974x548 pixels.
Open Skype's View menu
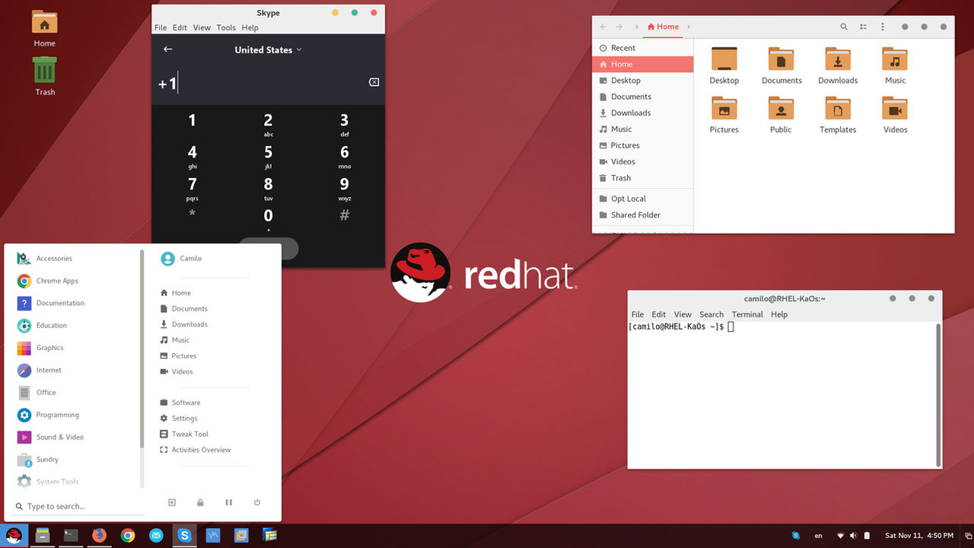click(x=202, y=27)
